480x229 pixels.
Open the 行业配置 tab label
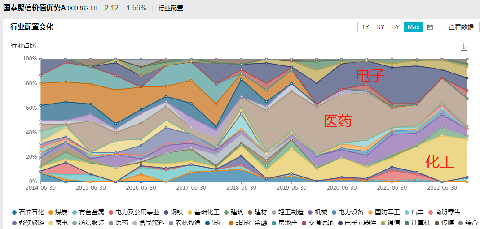[x=171, y=8]
